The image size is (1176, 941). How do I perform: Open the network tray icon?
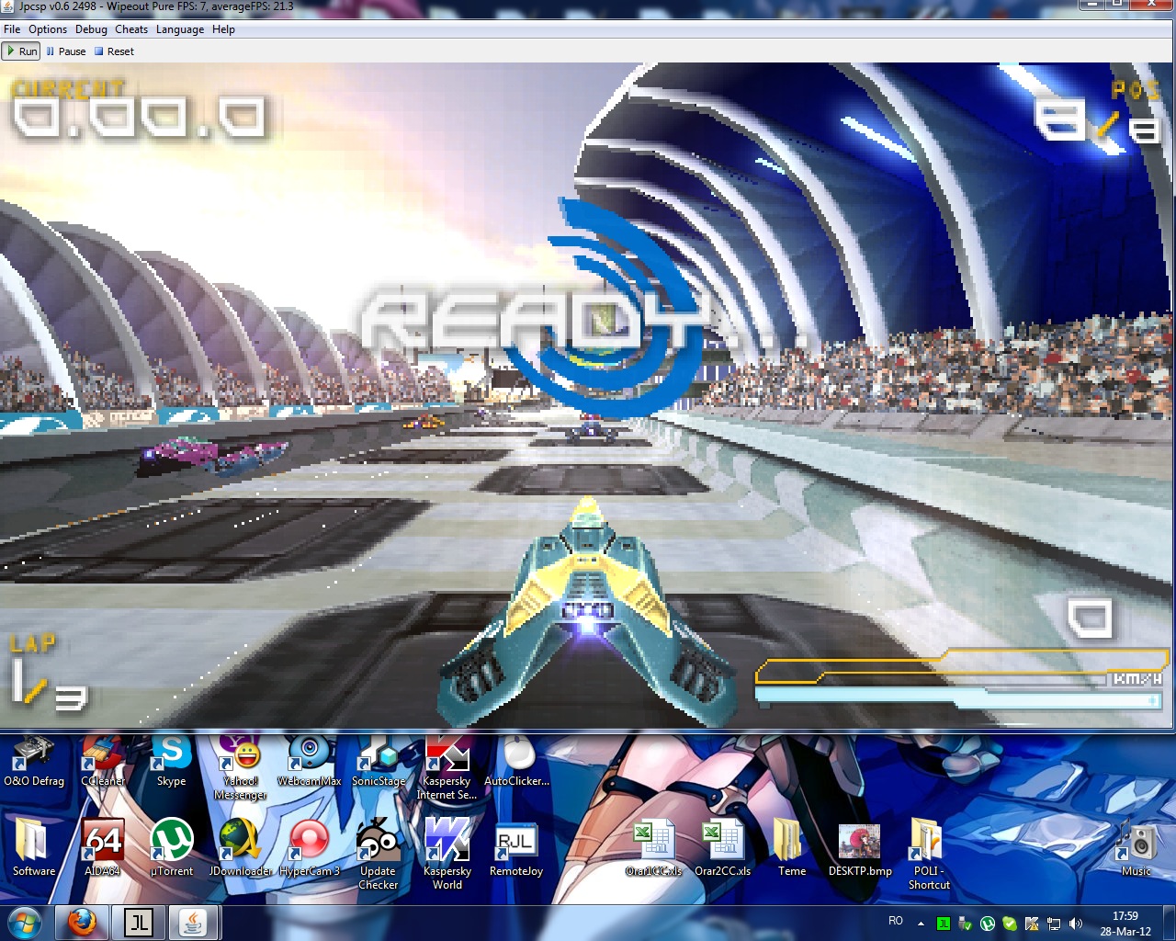tap(1054, 924)
